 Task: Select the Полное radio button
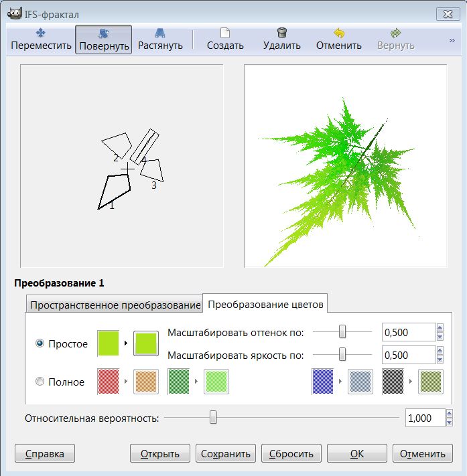[40, 382]
